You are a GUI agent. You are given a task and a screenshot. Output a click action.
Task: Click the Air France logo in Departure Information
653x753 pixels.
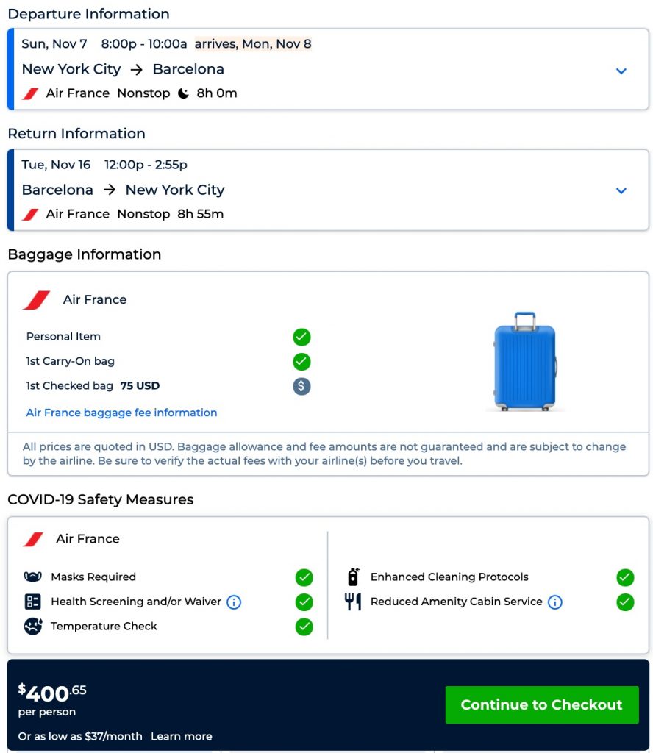tap(30, 93)
